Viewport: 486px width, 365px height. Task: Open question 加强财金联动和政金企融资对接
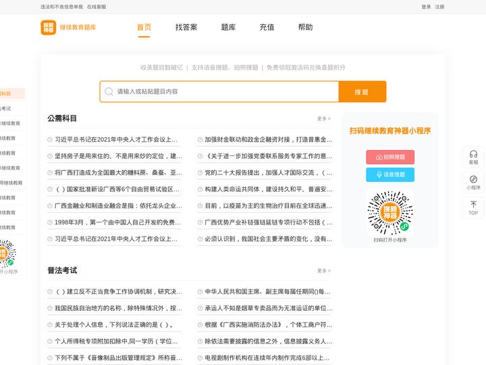[269, 140]
